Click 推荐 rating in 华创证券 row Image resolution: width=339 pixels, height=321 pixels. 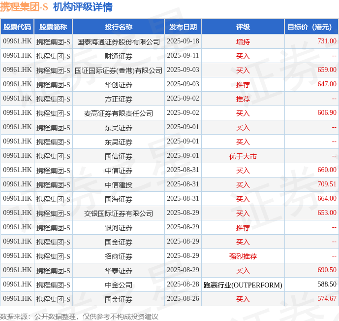click(x=243, y=85)
